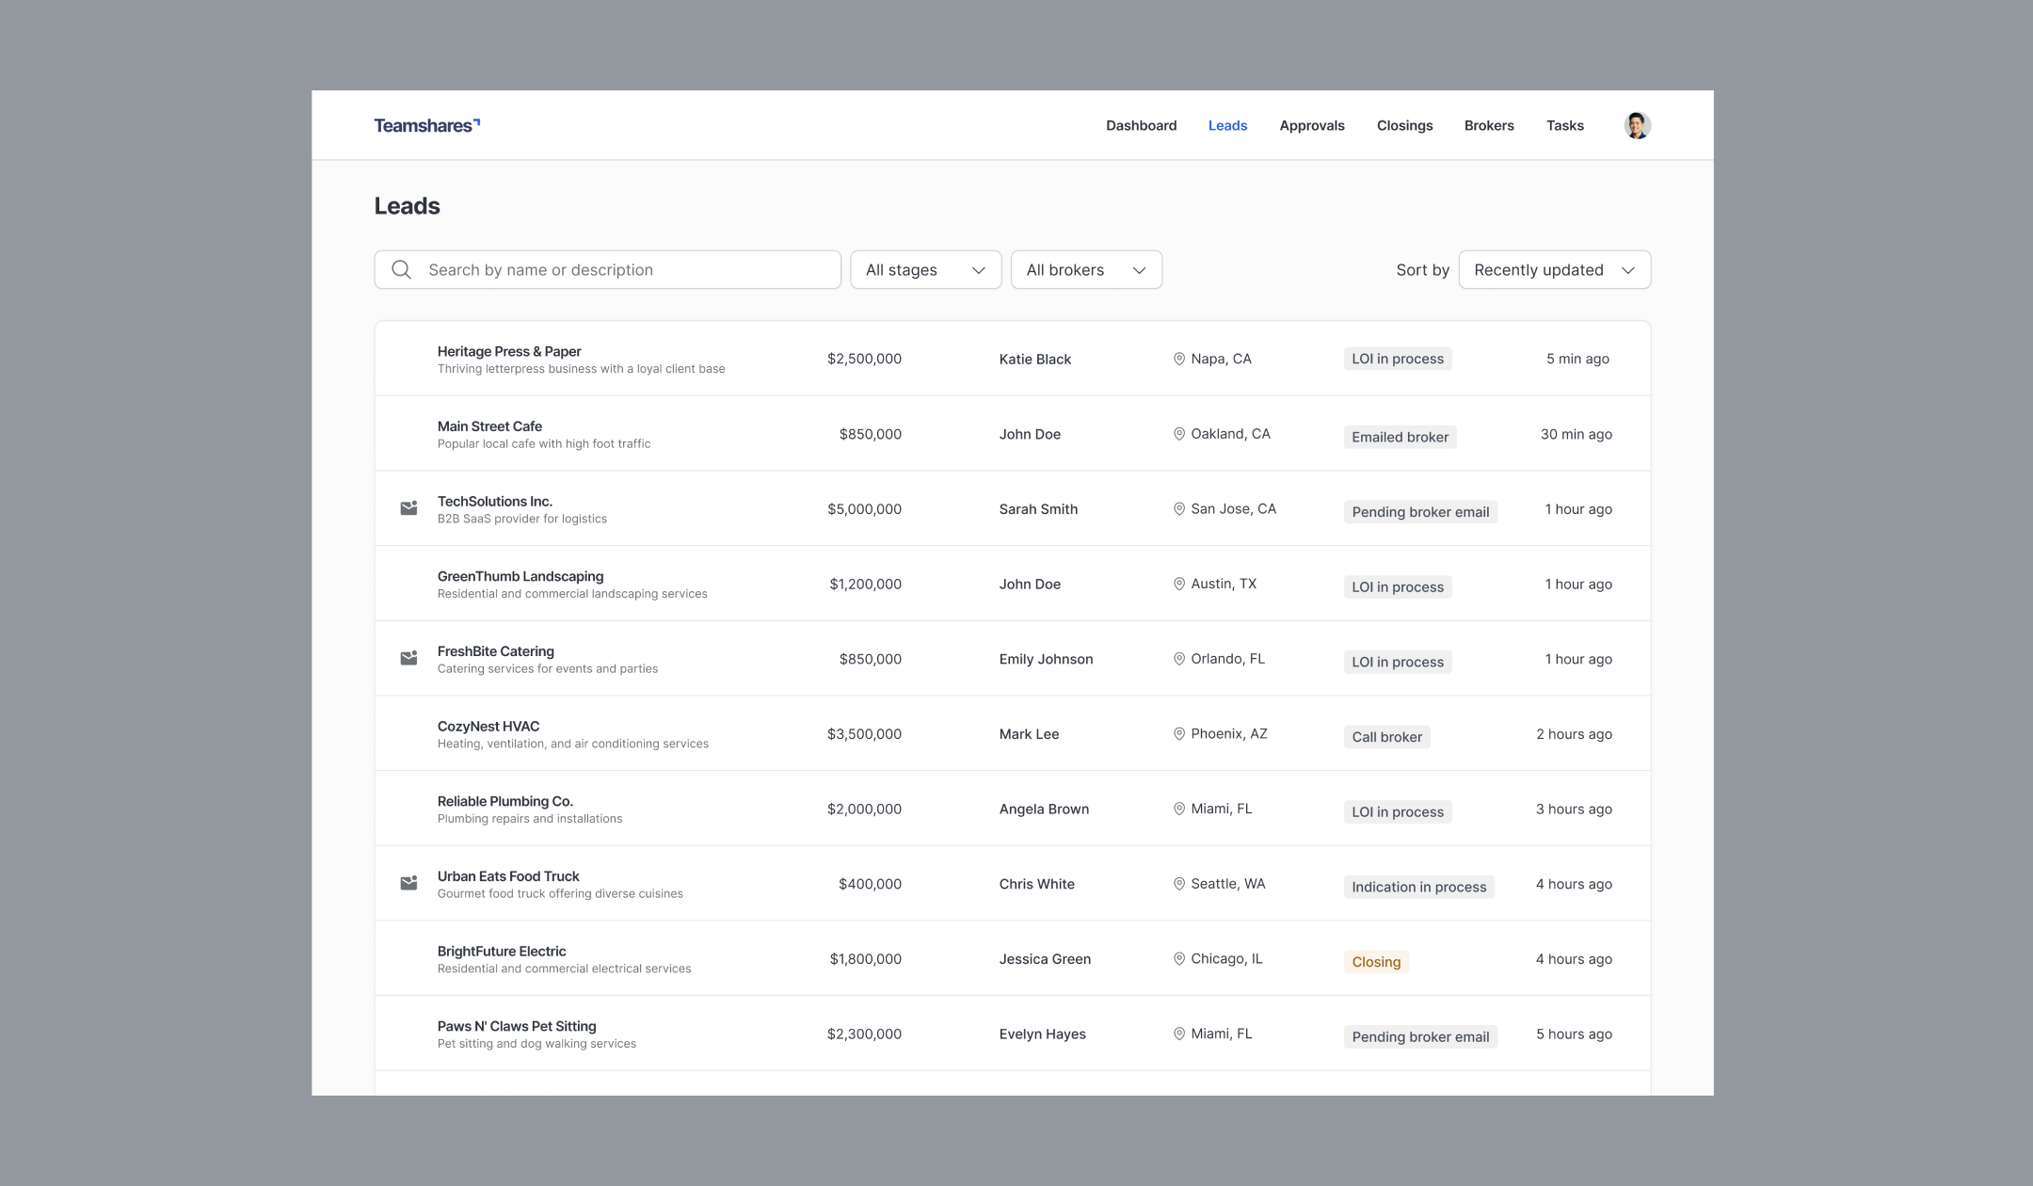Open the user profile avatar
The height and width of the screenshot is (1186, 2033).
click(1637, 125)
